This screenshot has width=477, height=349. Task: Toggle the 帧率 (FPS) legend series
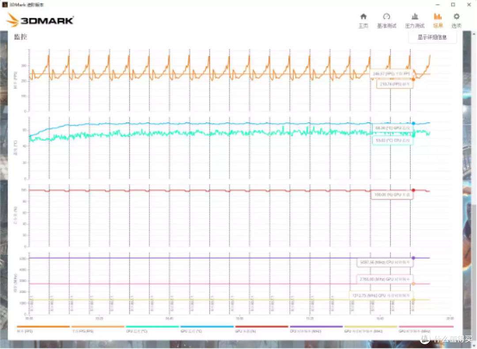(43, 329)
